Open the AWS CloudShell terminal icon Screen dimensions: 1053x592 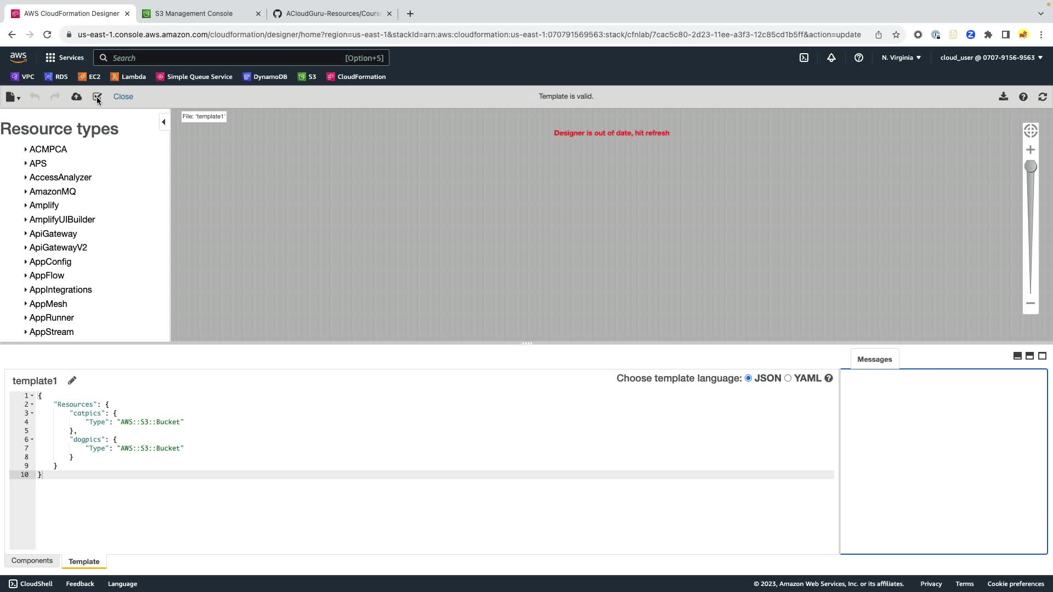(x=803, y=58)
